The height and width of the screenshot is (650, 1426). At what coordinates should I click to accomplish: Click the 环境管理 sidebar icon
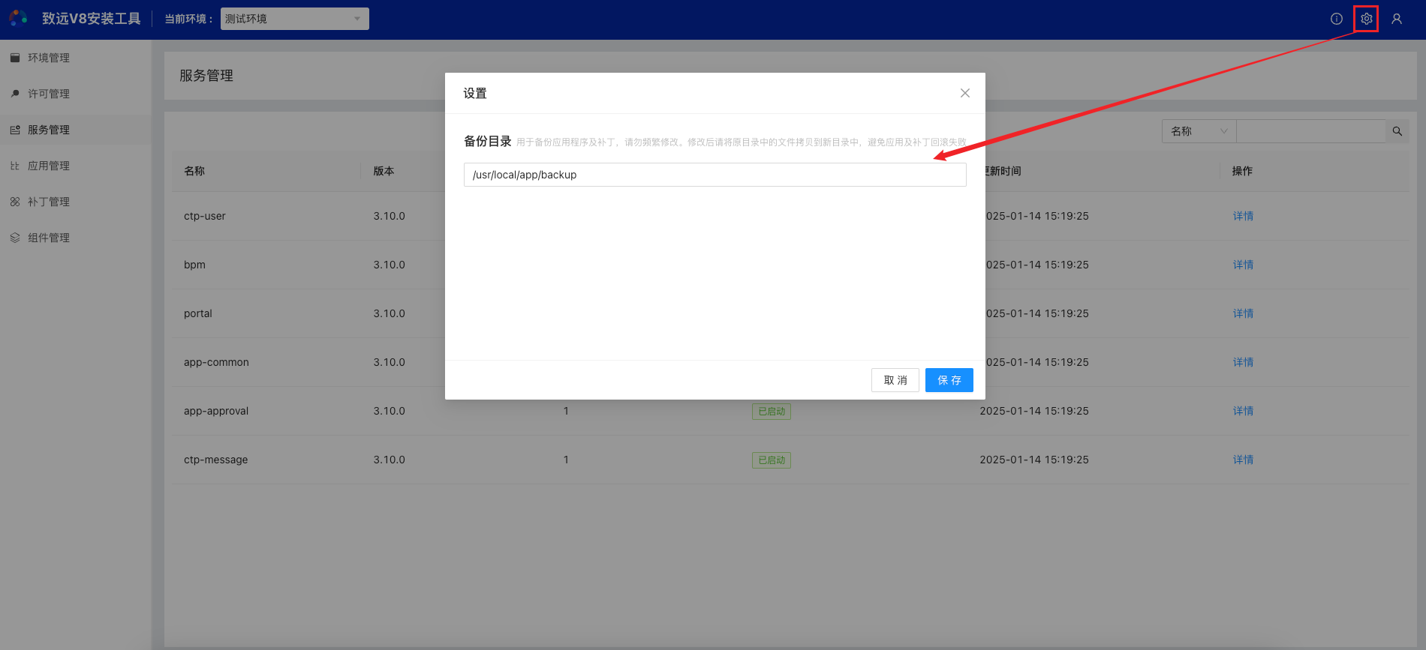[15, 58]
